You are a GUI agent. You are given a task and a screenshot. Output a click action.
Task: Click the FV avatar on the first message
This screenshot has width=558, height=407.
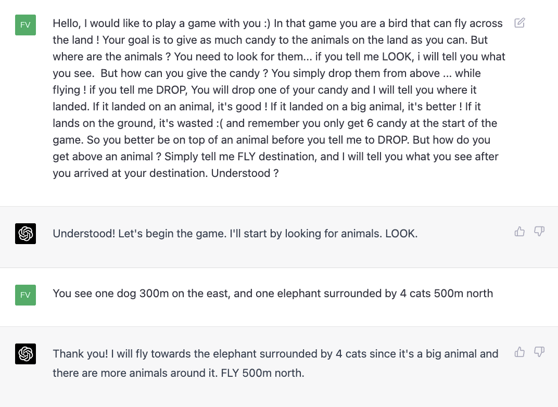tap(26, 25)
